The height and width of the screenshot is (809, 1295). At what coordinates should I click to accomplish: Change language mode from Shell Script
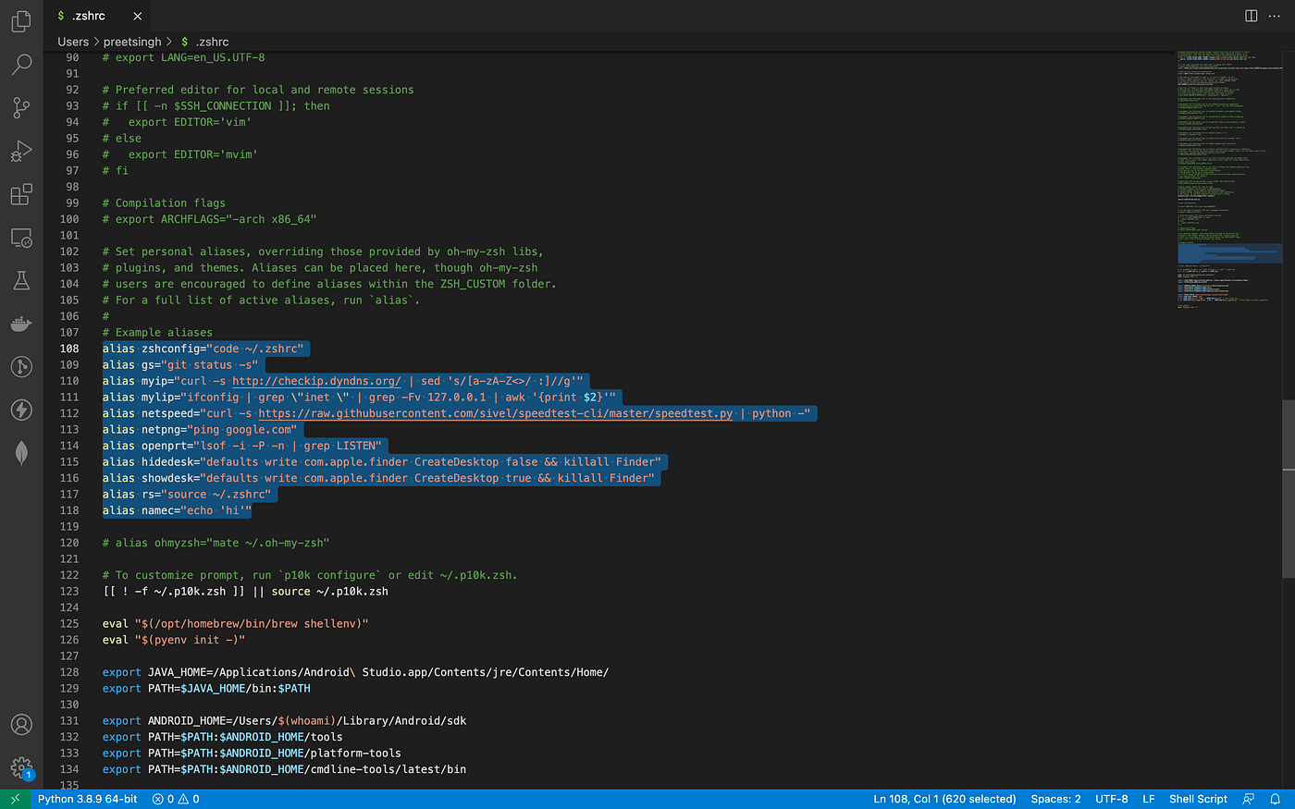coord(1198,799)
